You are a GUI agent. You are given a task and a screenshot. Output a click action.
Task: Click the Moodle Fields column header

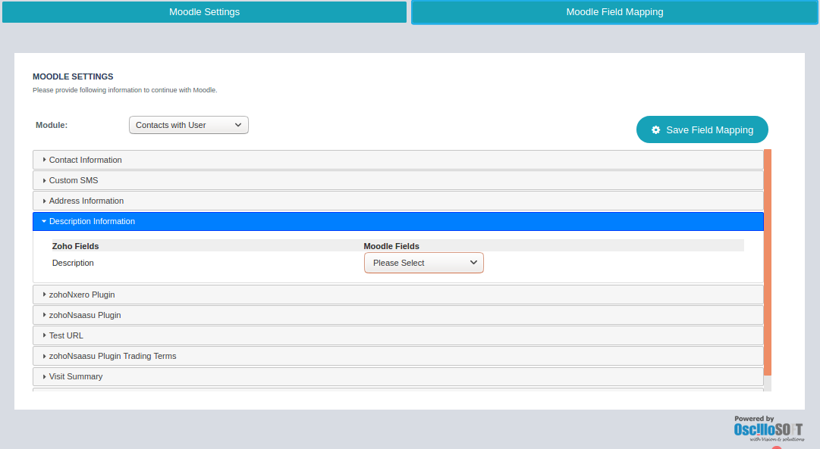[x=391, y=246]
